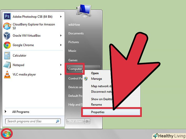Select Map network drive entry
This screenshot has height=139, width=186.
pyautogui.click(x=101, y=86)
